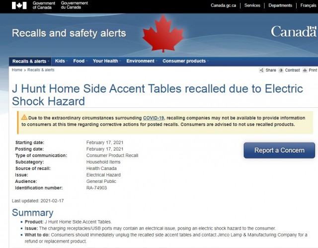Viewport: 318px width, 248px height.
Task: Go to the Home breadcrumb link
Action: click(x=17, y=70)
